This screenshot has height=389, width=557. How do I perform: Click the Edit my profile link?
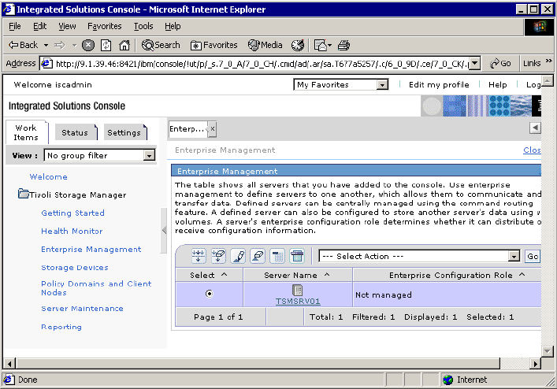[x=439, y=85]
